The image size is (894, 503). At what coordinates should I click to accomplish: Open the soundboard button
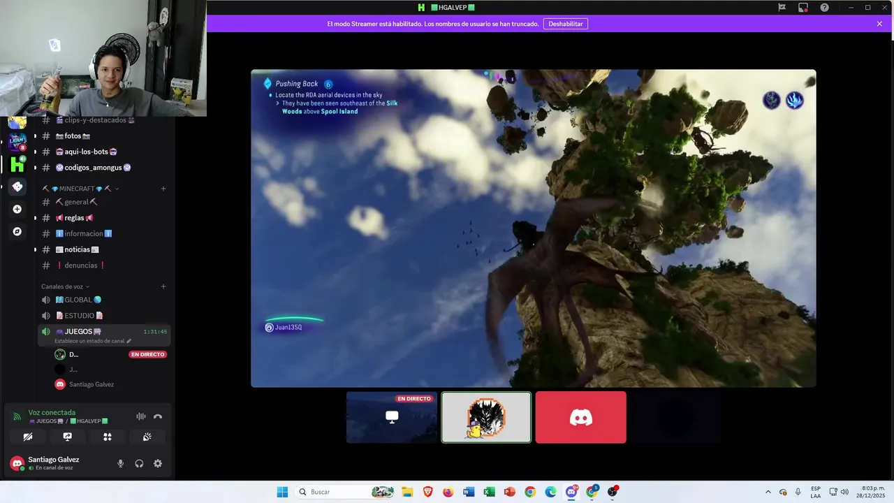pos(147,437)
